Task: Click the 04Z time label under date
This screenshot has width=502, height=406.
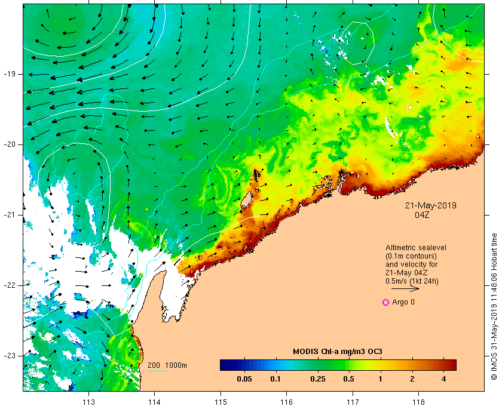Action: (422, 215)
